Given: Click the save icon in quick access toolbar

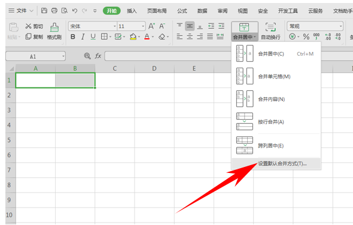Looking at the screenshot, I should (x=44, y=10).
